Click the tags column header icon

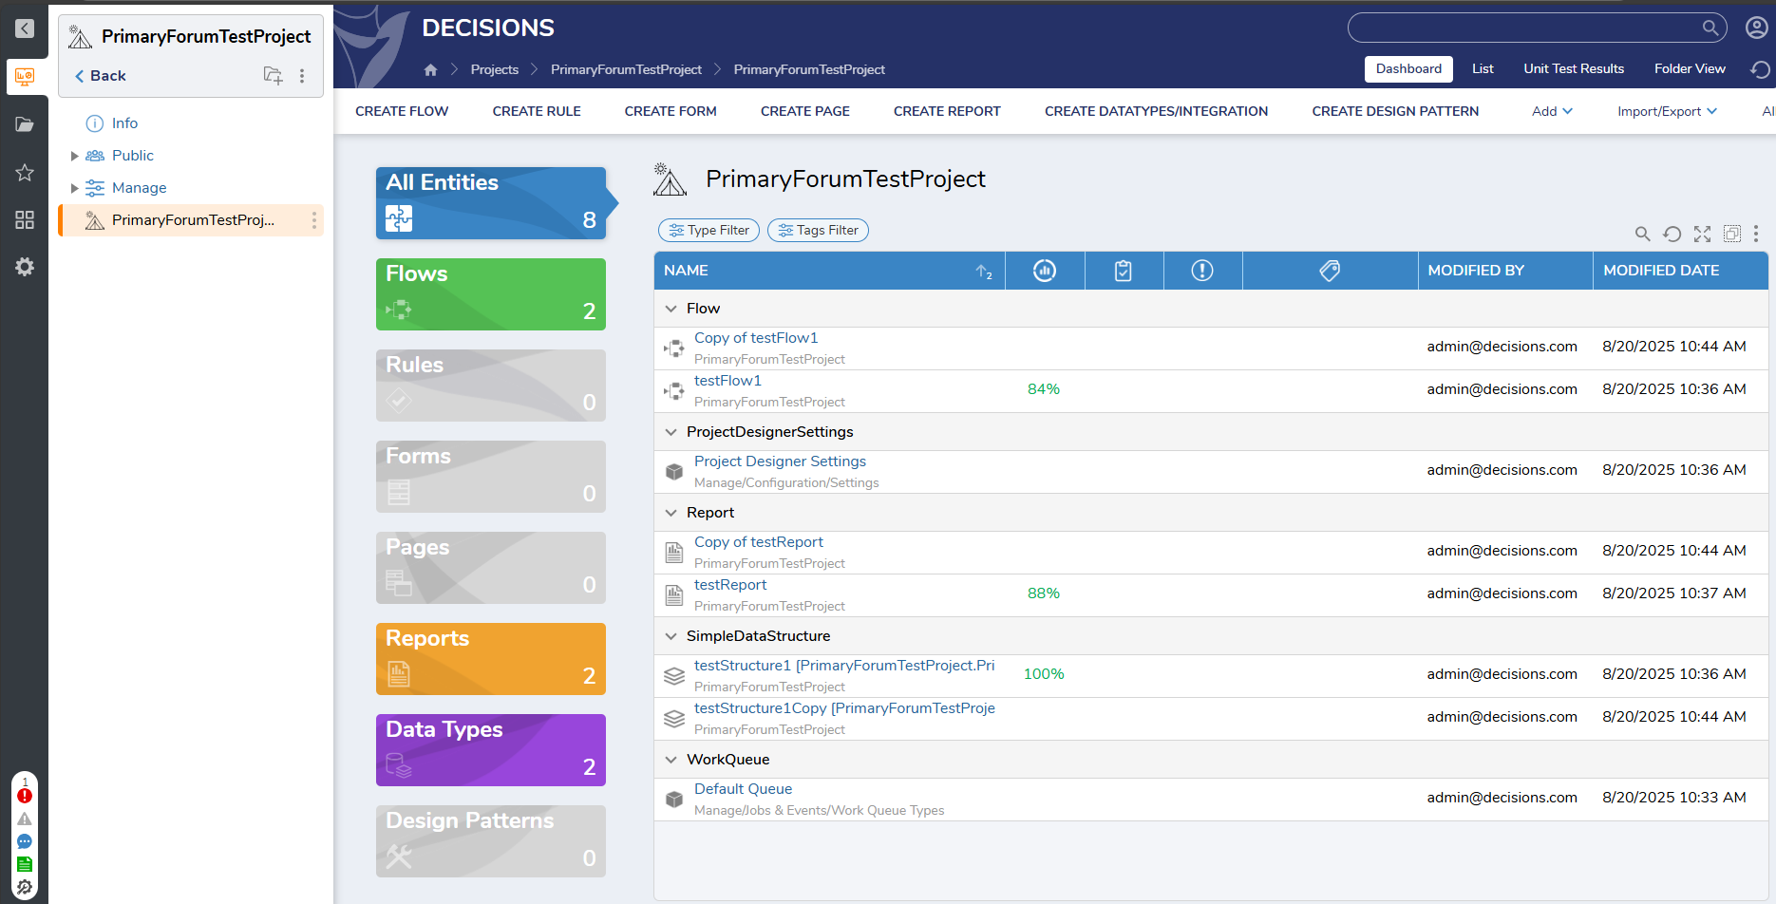(1330, 271)
